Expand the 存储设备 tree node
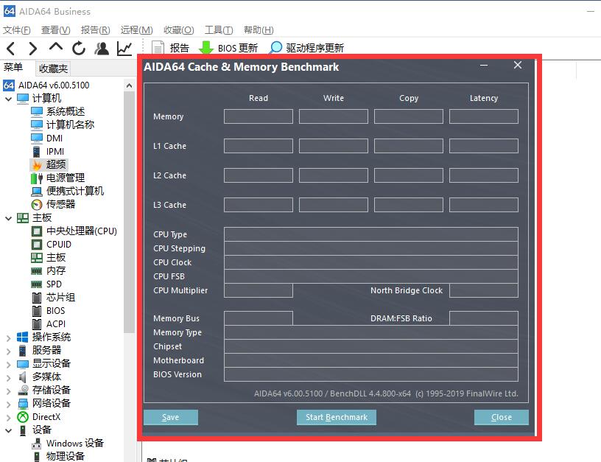The image size is (601, 462). (8, 391)
